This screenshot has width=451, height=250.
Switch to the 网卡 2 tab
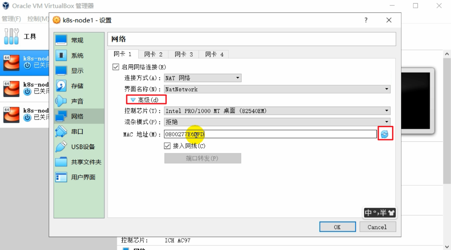[x=153, y=54]
